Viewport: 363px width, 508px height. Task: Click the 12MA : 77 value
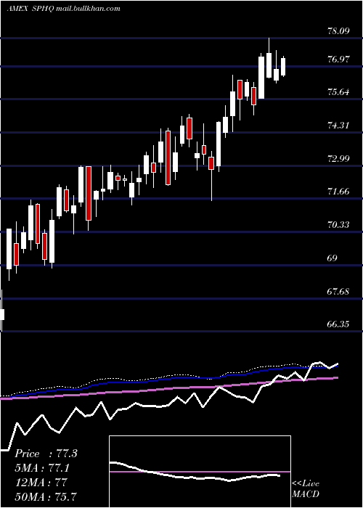(x=41, y=483)
